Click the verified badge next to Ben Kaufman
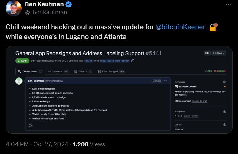The width and height of the screenshot is (238, 154). (x=69, y=4)
